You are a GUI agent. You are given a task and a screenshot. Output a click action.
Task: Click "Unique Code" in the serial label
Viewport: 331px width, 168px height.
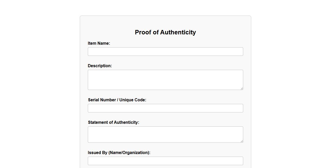133,100
